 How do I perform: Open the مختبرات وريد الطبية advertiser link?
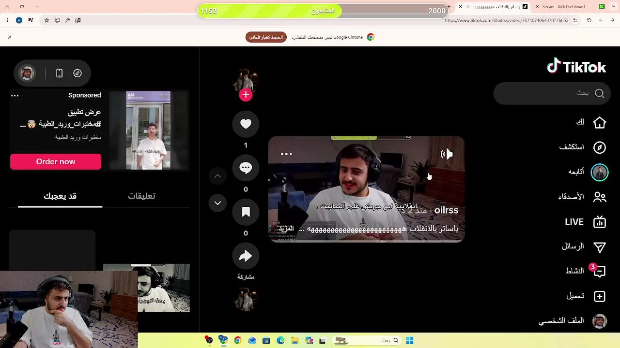(78, 137)
